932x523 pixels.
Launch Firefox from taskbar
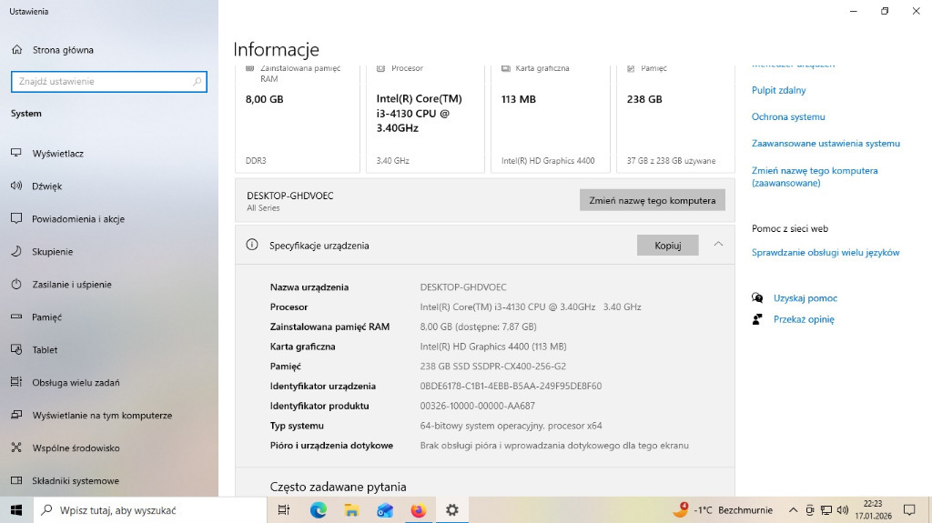point(419,510)
